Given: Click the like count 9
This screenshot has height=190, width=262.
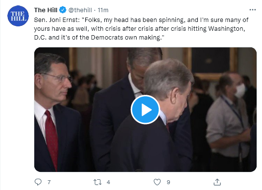Looking at the screenshot, I should coord(168,182).
